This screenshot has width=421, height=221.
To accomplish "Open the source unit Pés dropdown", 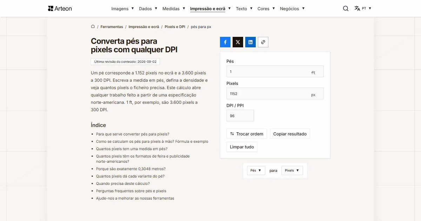I will click(x=256, y=170).
